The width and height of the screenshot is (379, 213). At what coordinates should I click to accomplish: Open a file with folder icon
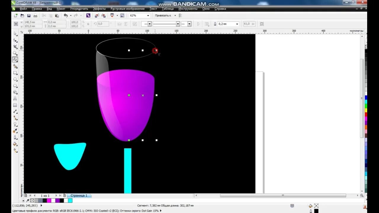22,15
